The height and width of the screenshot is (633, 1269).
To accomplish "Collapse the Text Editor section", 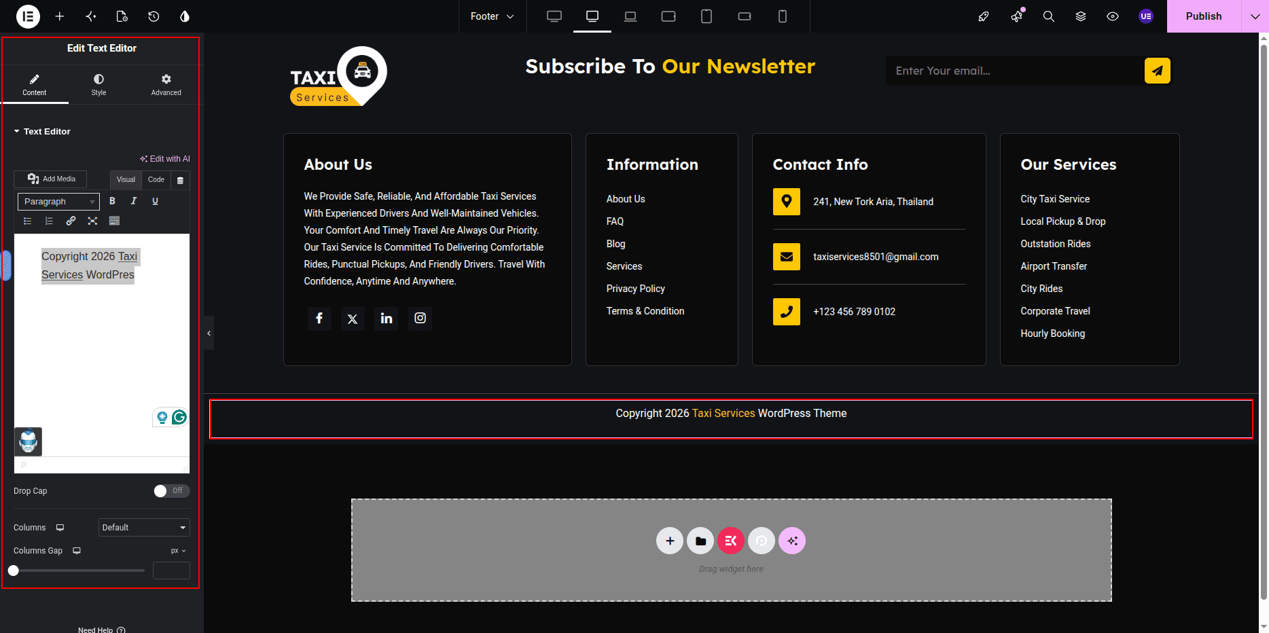I will click(42, 131).
